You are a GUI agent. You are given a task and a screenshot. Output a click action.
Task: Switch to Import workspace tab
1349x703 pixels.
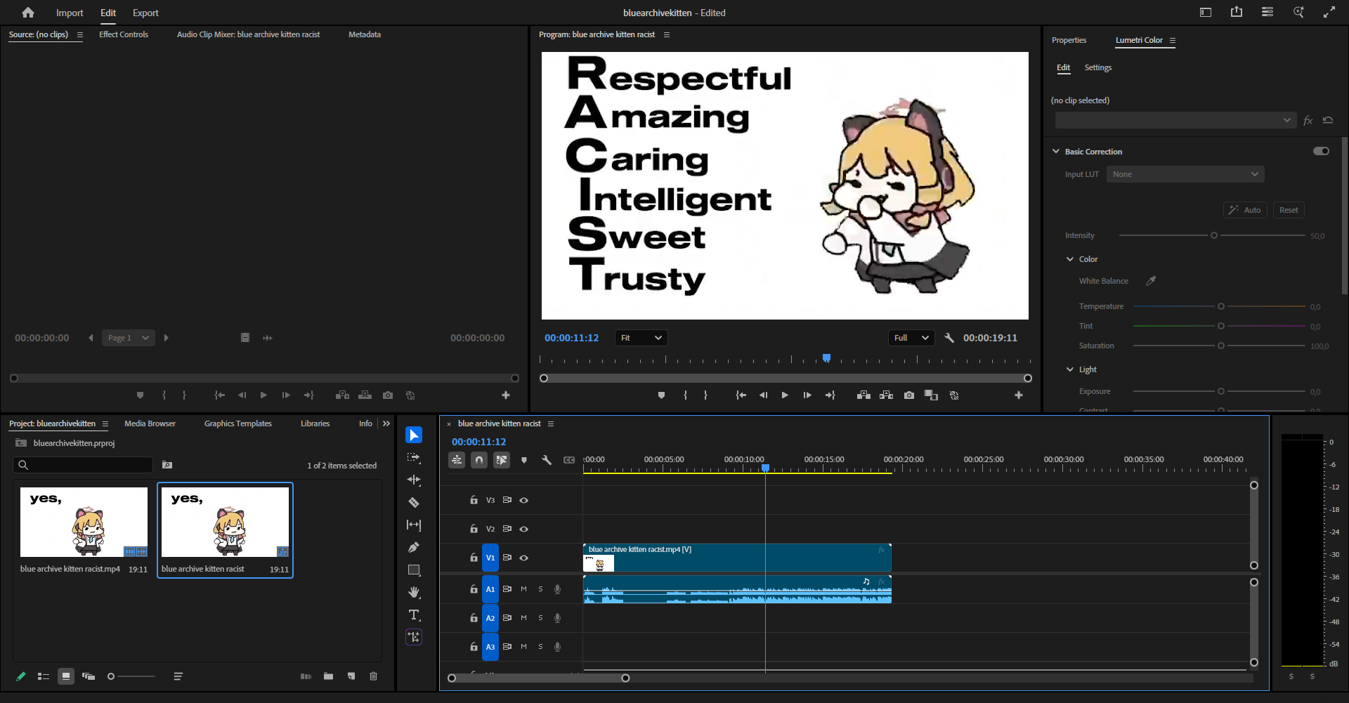click(70, 13)
